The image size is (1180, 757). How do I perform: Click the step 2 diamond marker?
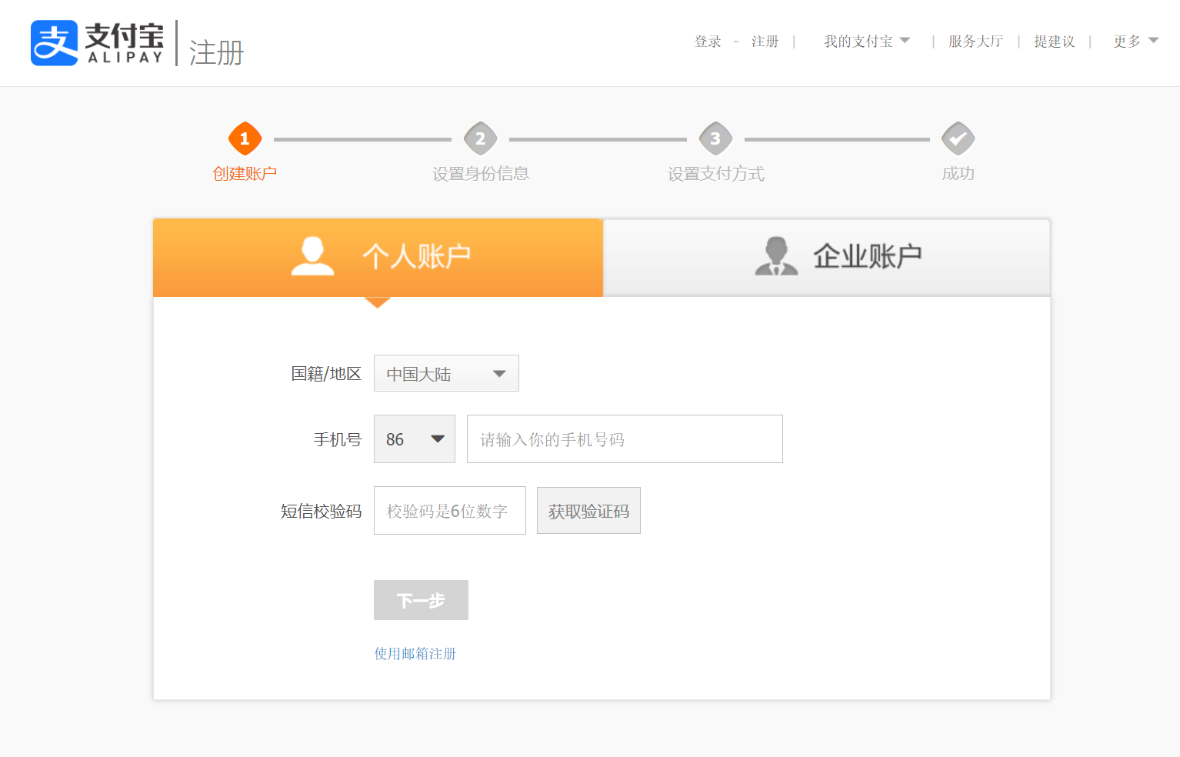click(x=481, y=138)
